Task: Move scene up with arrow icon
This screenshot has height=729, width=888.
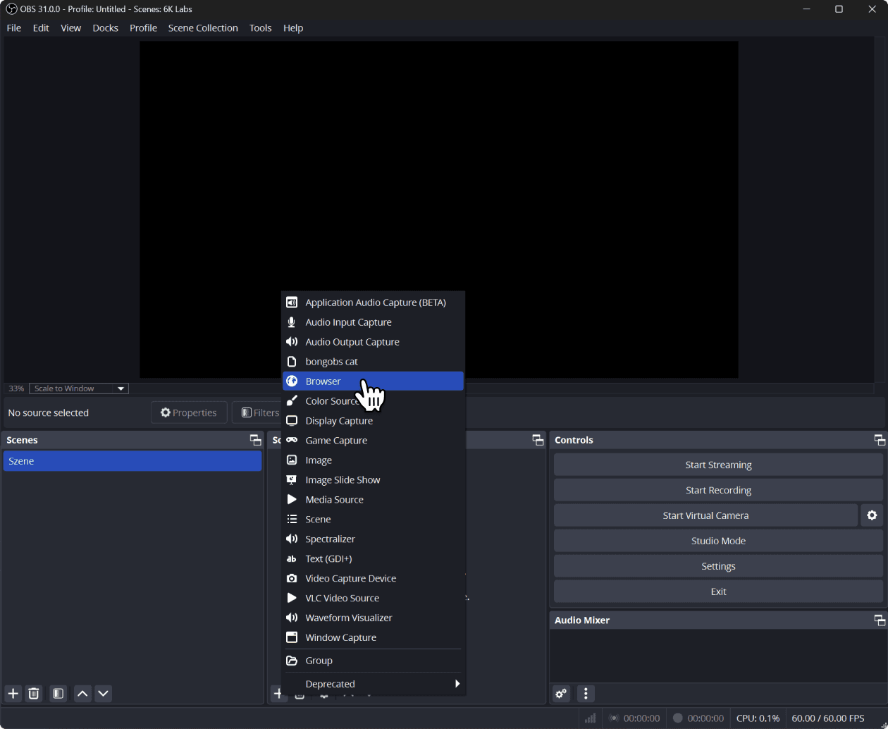Action: tap(82, 694)
